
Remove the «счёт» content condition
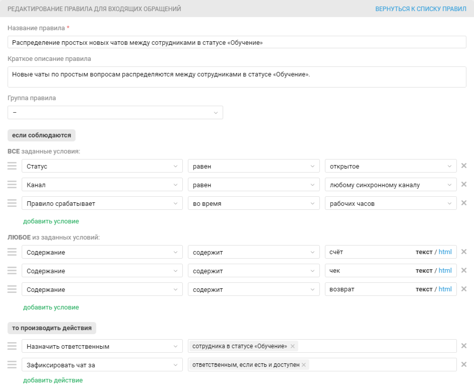click(x=464, y=252)
